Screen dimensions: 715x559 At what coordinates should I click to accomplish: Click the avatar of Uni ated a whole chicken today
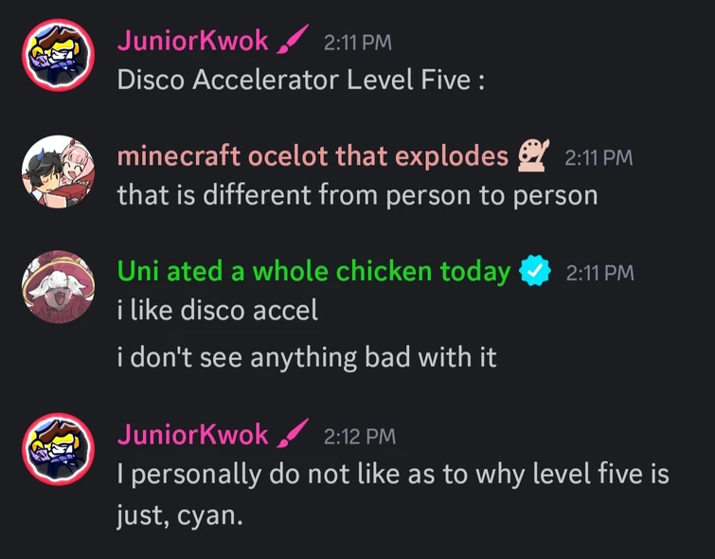59,287
